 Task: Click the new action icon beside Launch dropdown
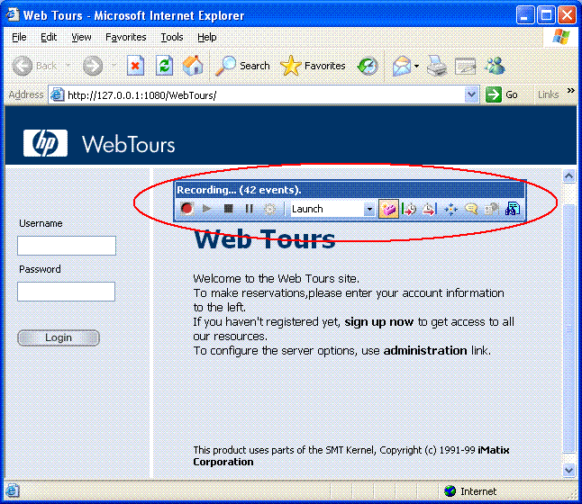pyautogui.click(x=389, y=209)
